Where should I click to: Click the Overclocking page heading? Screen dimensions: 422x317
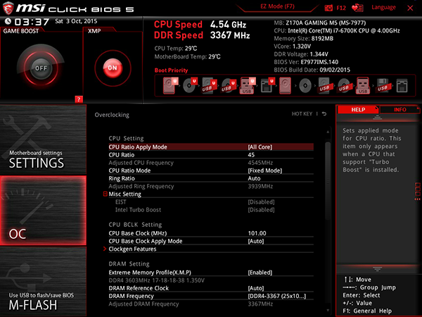point(112,115)
